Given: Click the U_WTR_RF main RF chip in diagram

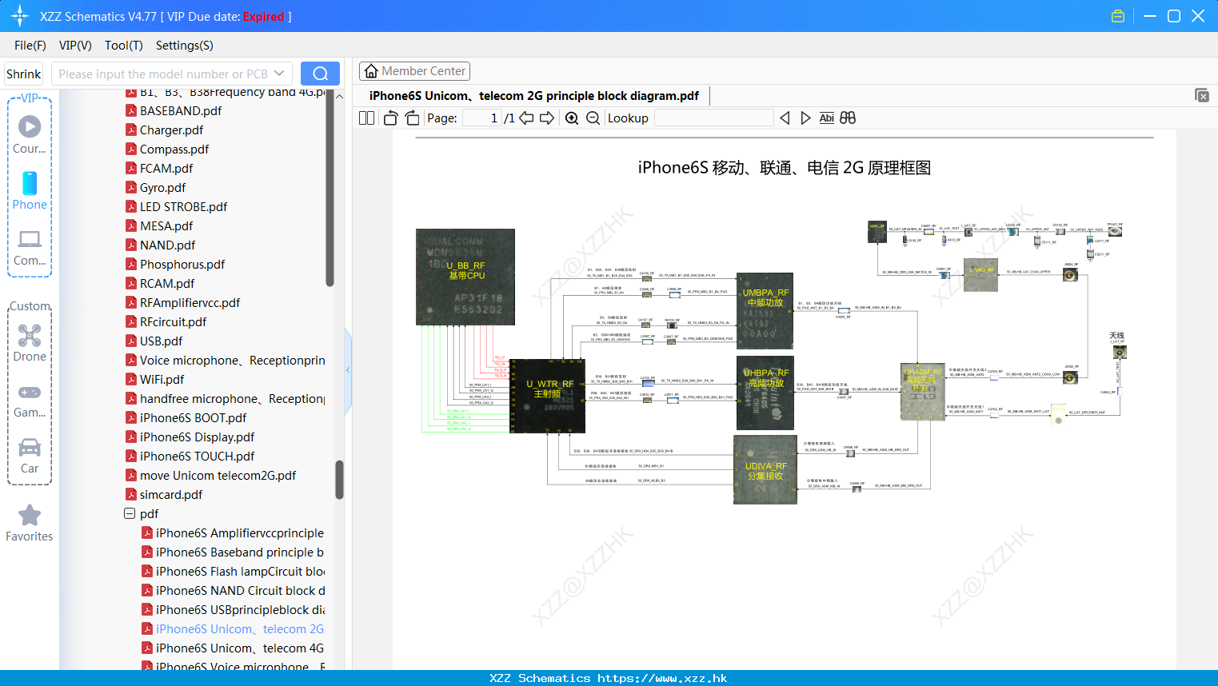Looking at the screenshot, I should pyautogui.click(x=548, y=396).
